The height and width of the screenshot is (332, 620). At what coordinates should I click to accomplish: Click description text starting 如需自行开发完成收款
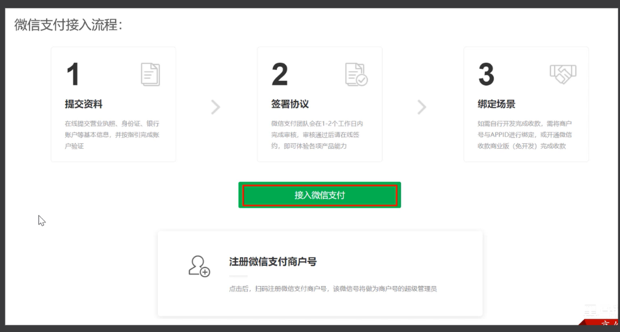click(x=525, y=135)
